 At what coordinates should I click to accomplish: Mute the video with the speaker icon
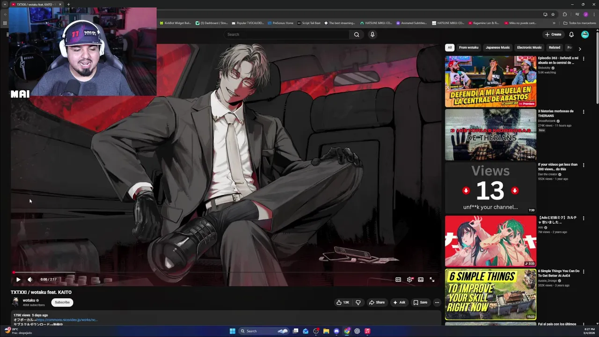pos(30,279)
